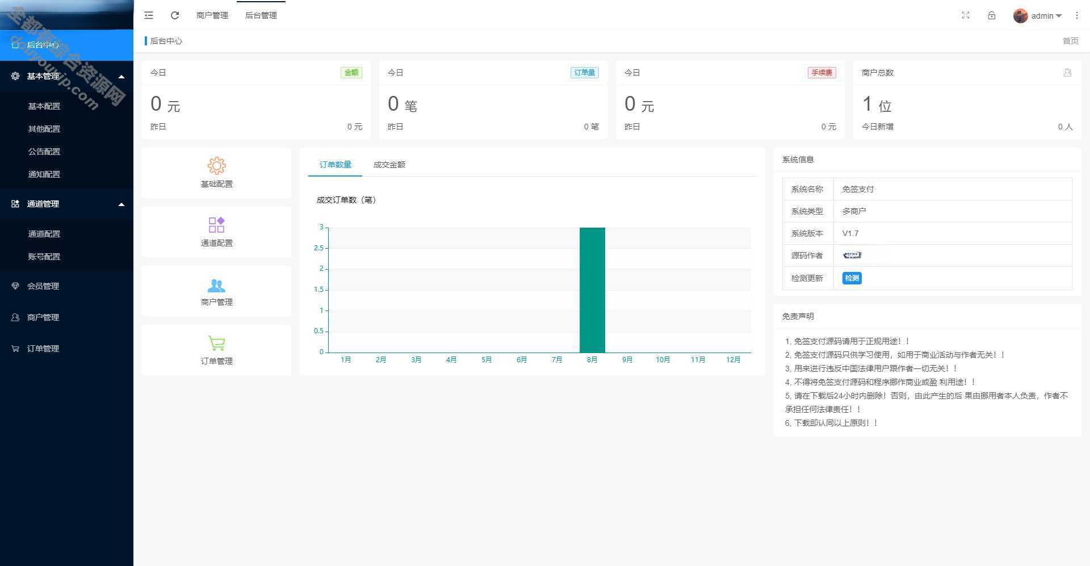Image resolution: width=1090 pixels, height=566 pixels.
Task: Click the August bar in the chart
Action: (592, 290)
